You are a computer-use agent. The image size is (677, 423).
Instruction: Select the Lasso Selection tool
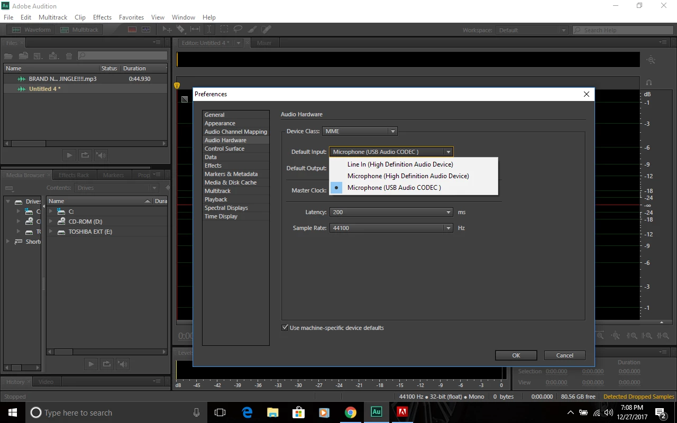(x=238, y=30)
